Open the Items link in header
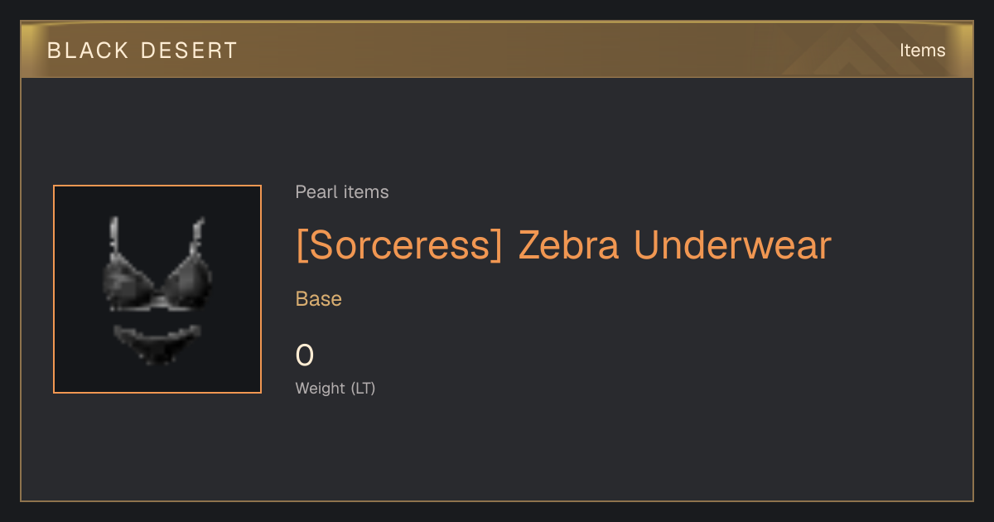994x522 pixels. 922,51
